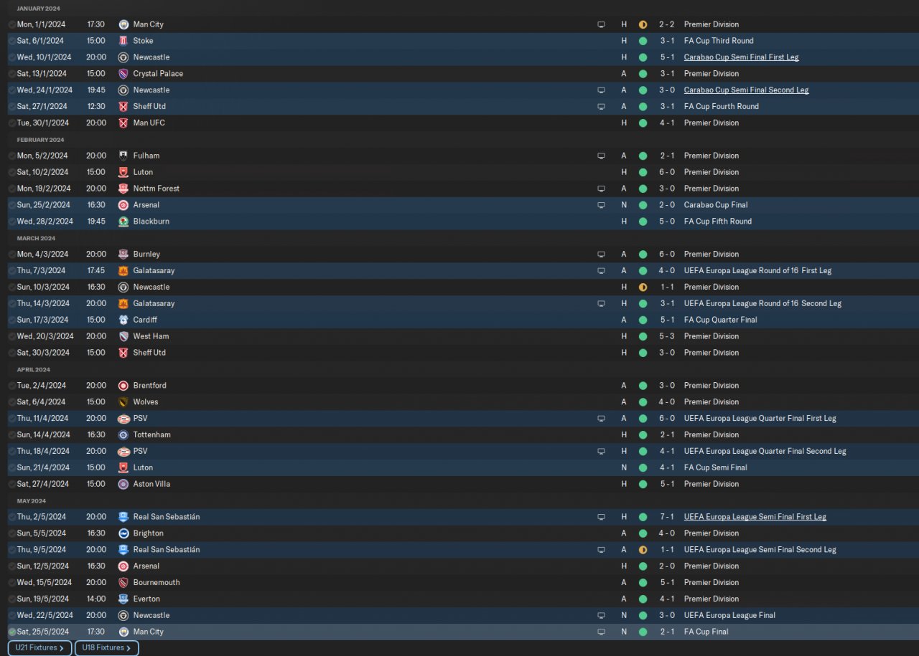Click the Brentford club badge
Viewport: 919px width, 656px height.
point(123,386)
